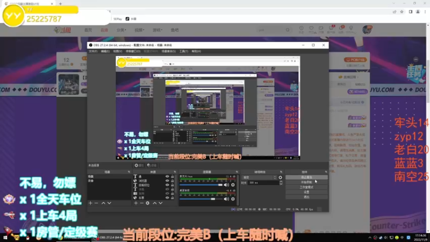Image resolution: width=430 pixels, height=242 pixels.
Task: Open OBS 设置 button
Action: 306,192
